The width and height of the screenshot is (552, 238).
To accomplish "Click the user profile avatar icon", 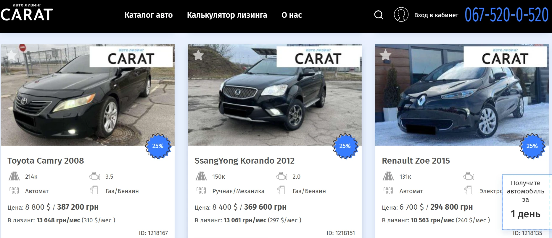I will click(x=401, y=14).
